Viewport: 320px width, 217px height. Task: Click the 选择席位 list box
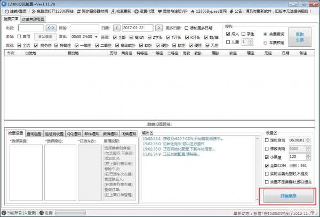point(60,173)
